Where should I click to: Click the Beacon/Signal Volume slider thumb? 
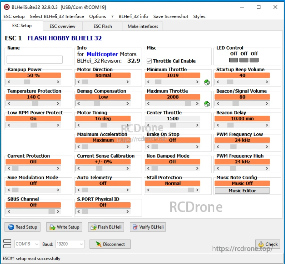click(236, 104)
